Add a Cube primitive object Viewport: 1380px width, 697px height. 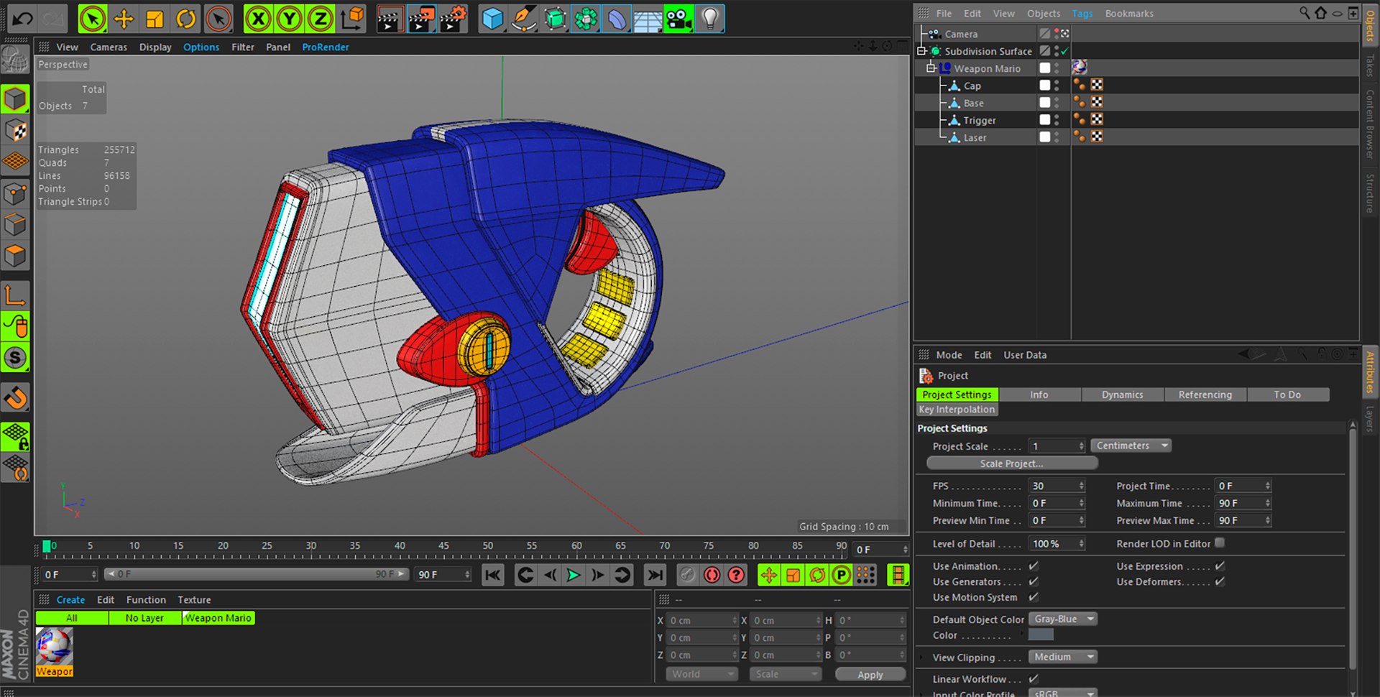tap(492, 19)
